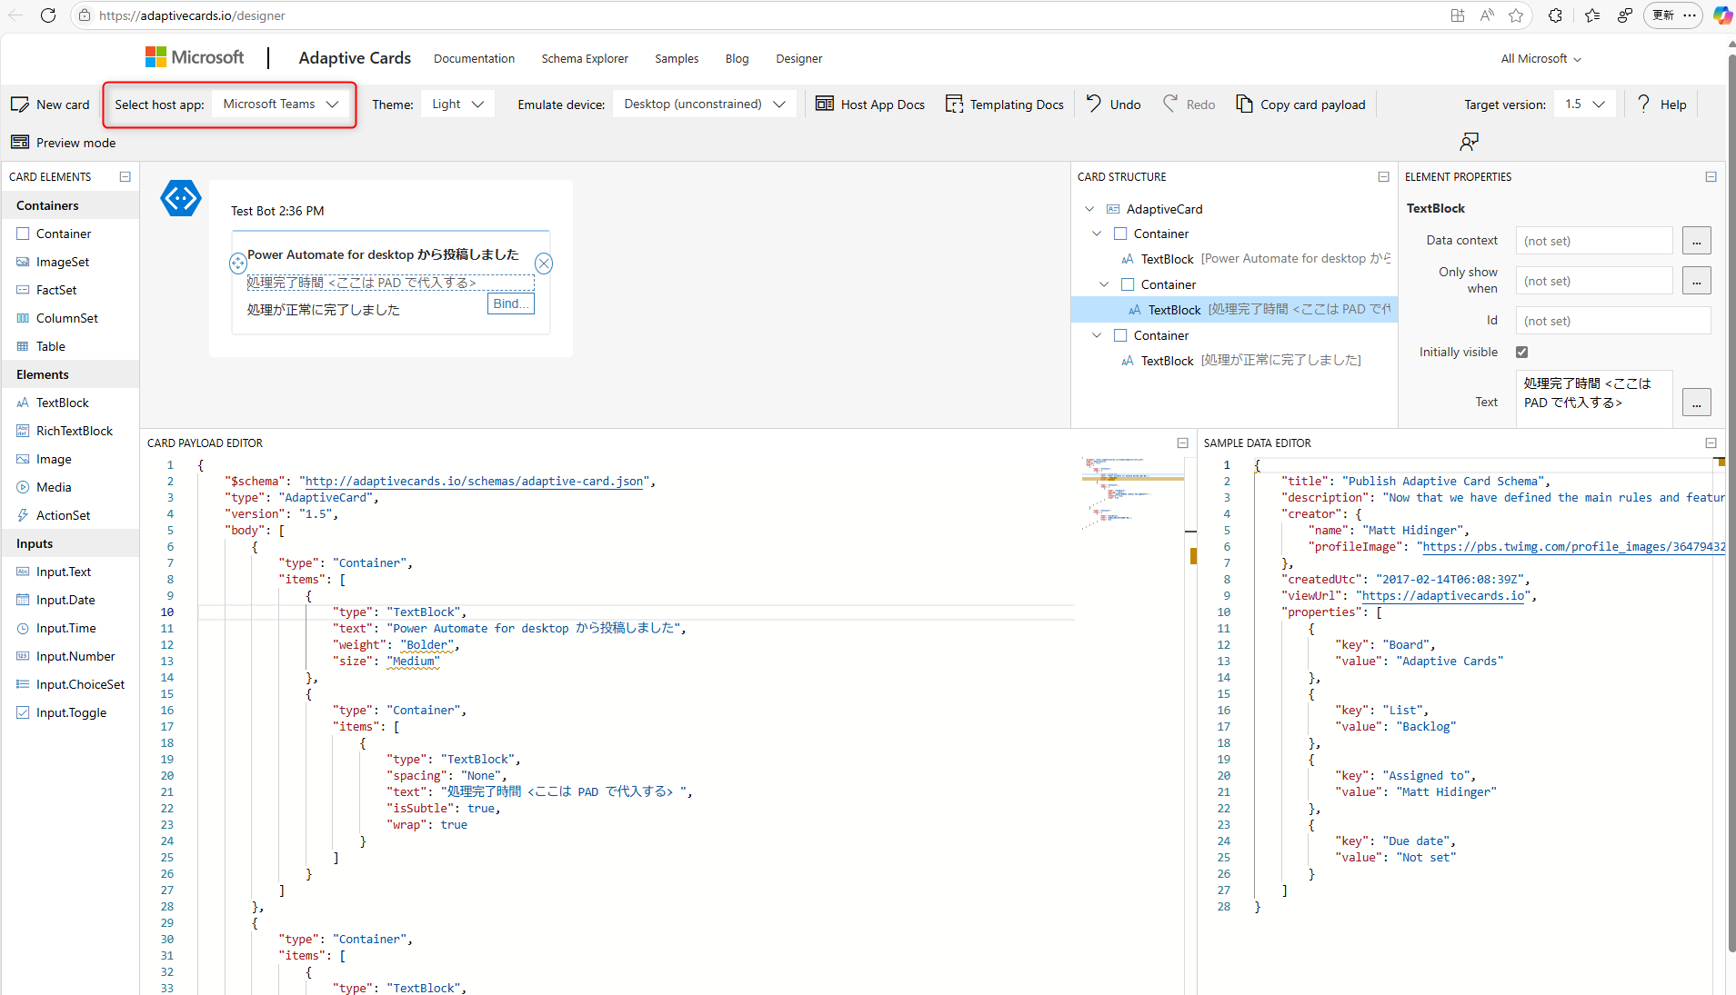Remove the selected TextBlock with the X icon

pos(544,264)
